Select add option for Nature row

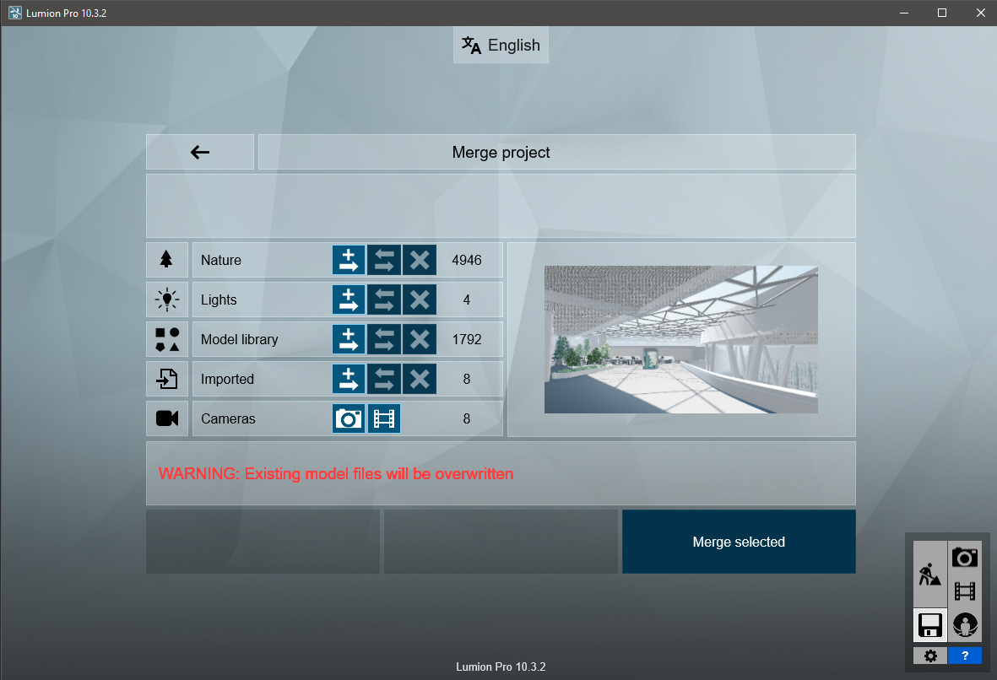[349, 260]
